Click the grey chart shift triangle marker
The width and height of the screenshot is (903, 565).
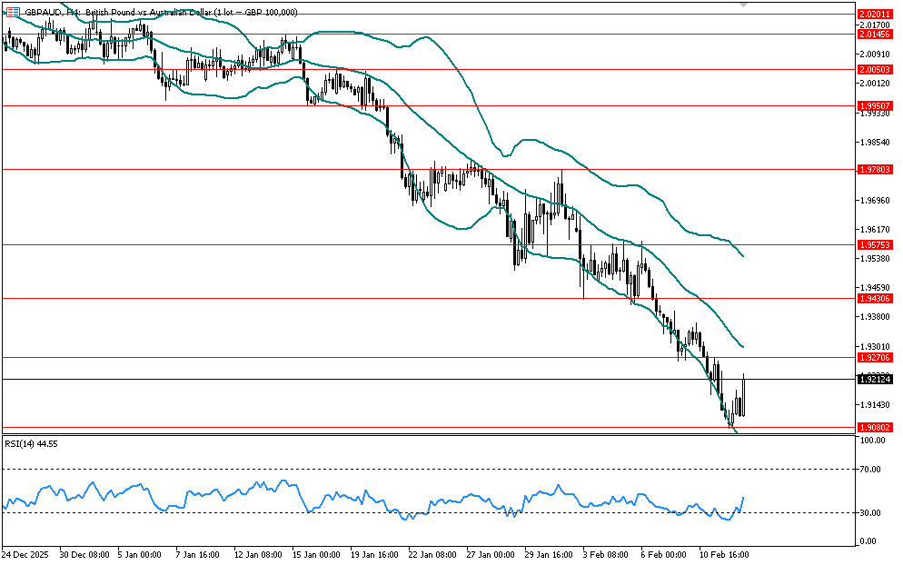745,5
